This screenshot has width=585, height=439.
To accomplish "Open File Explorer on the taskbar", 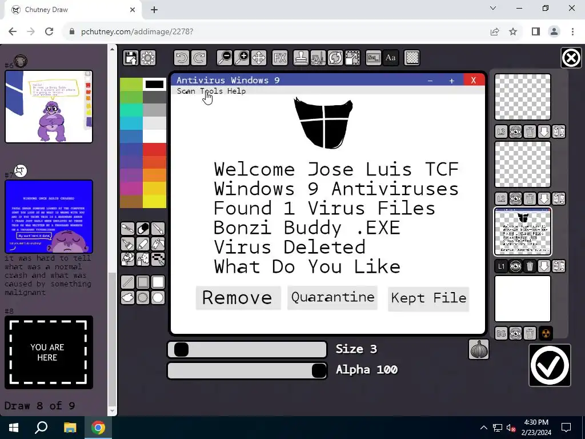I will (70, 428).
